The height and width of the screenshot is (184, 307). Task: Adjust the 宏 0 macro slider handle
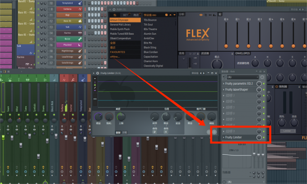coord(226,46)
